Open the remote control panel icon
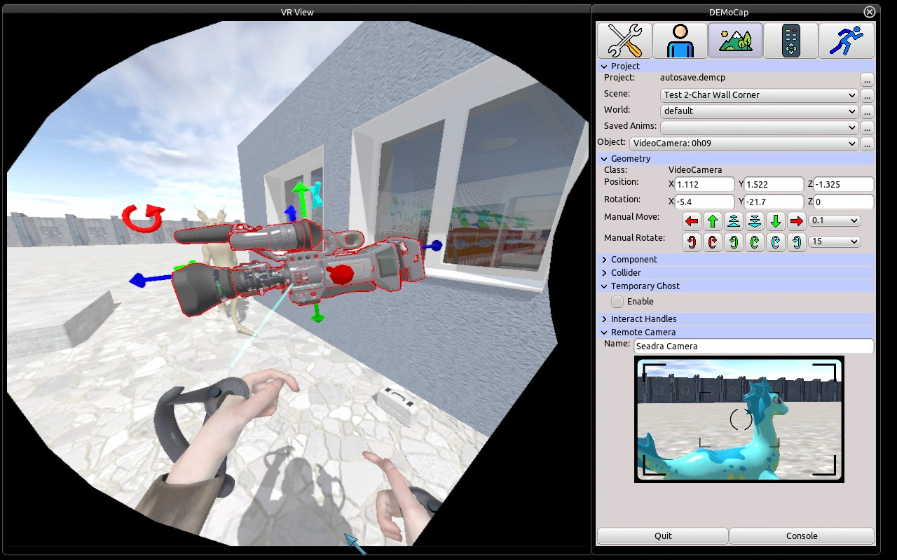 click(x=790, y=41)
